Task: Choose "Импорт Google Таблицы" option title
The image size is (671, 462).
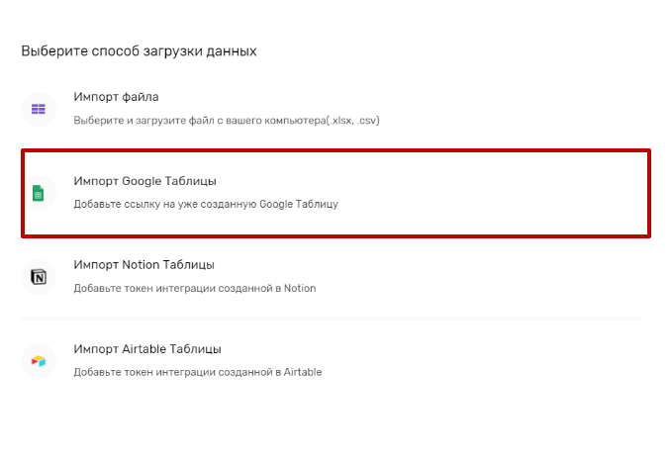Action: tap(145, 181)
